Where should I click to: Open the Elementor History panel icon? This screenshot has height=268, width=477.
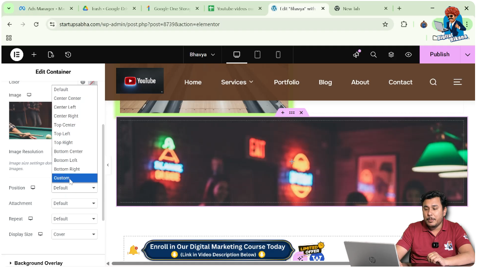point(68,55)
